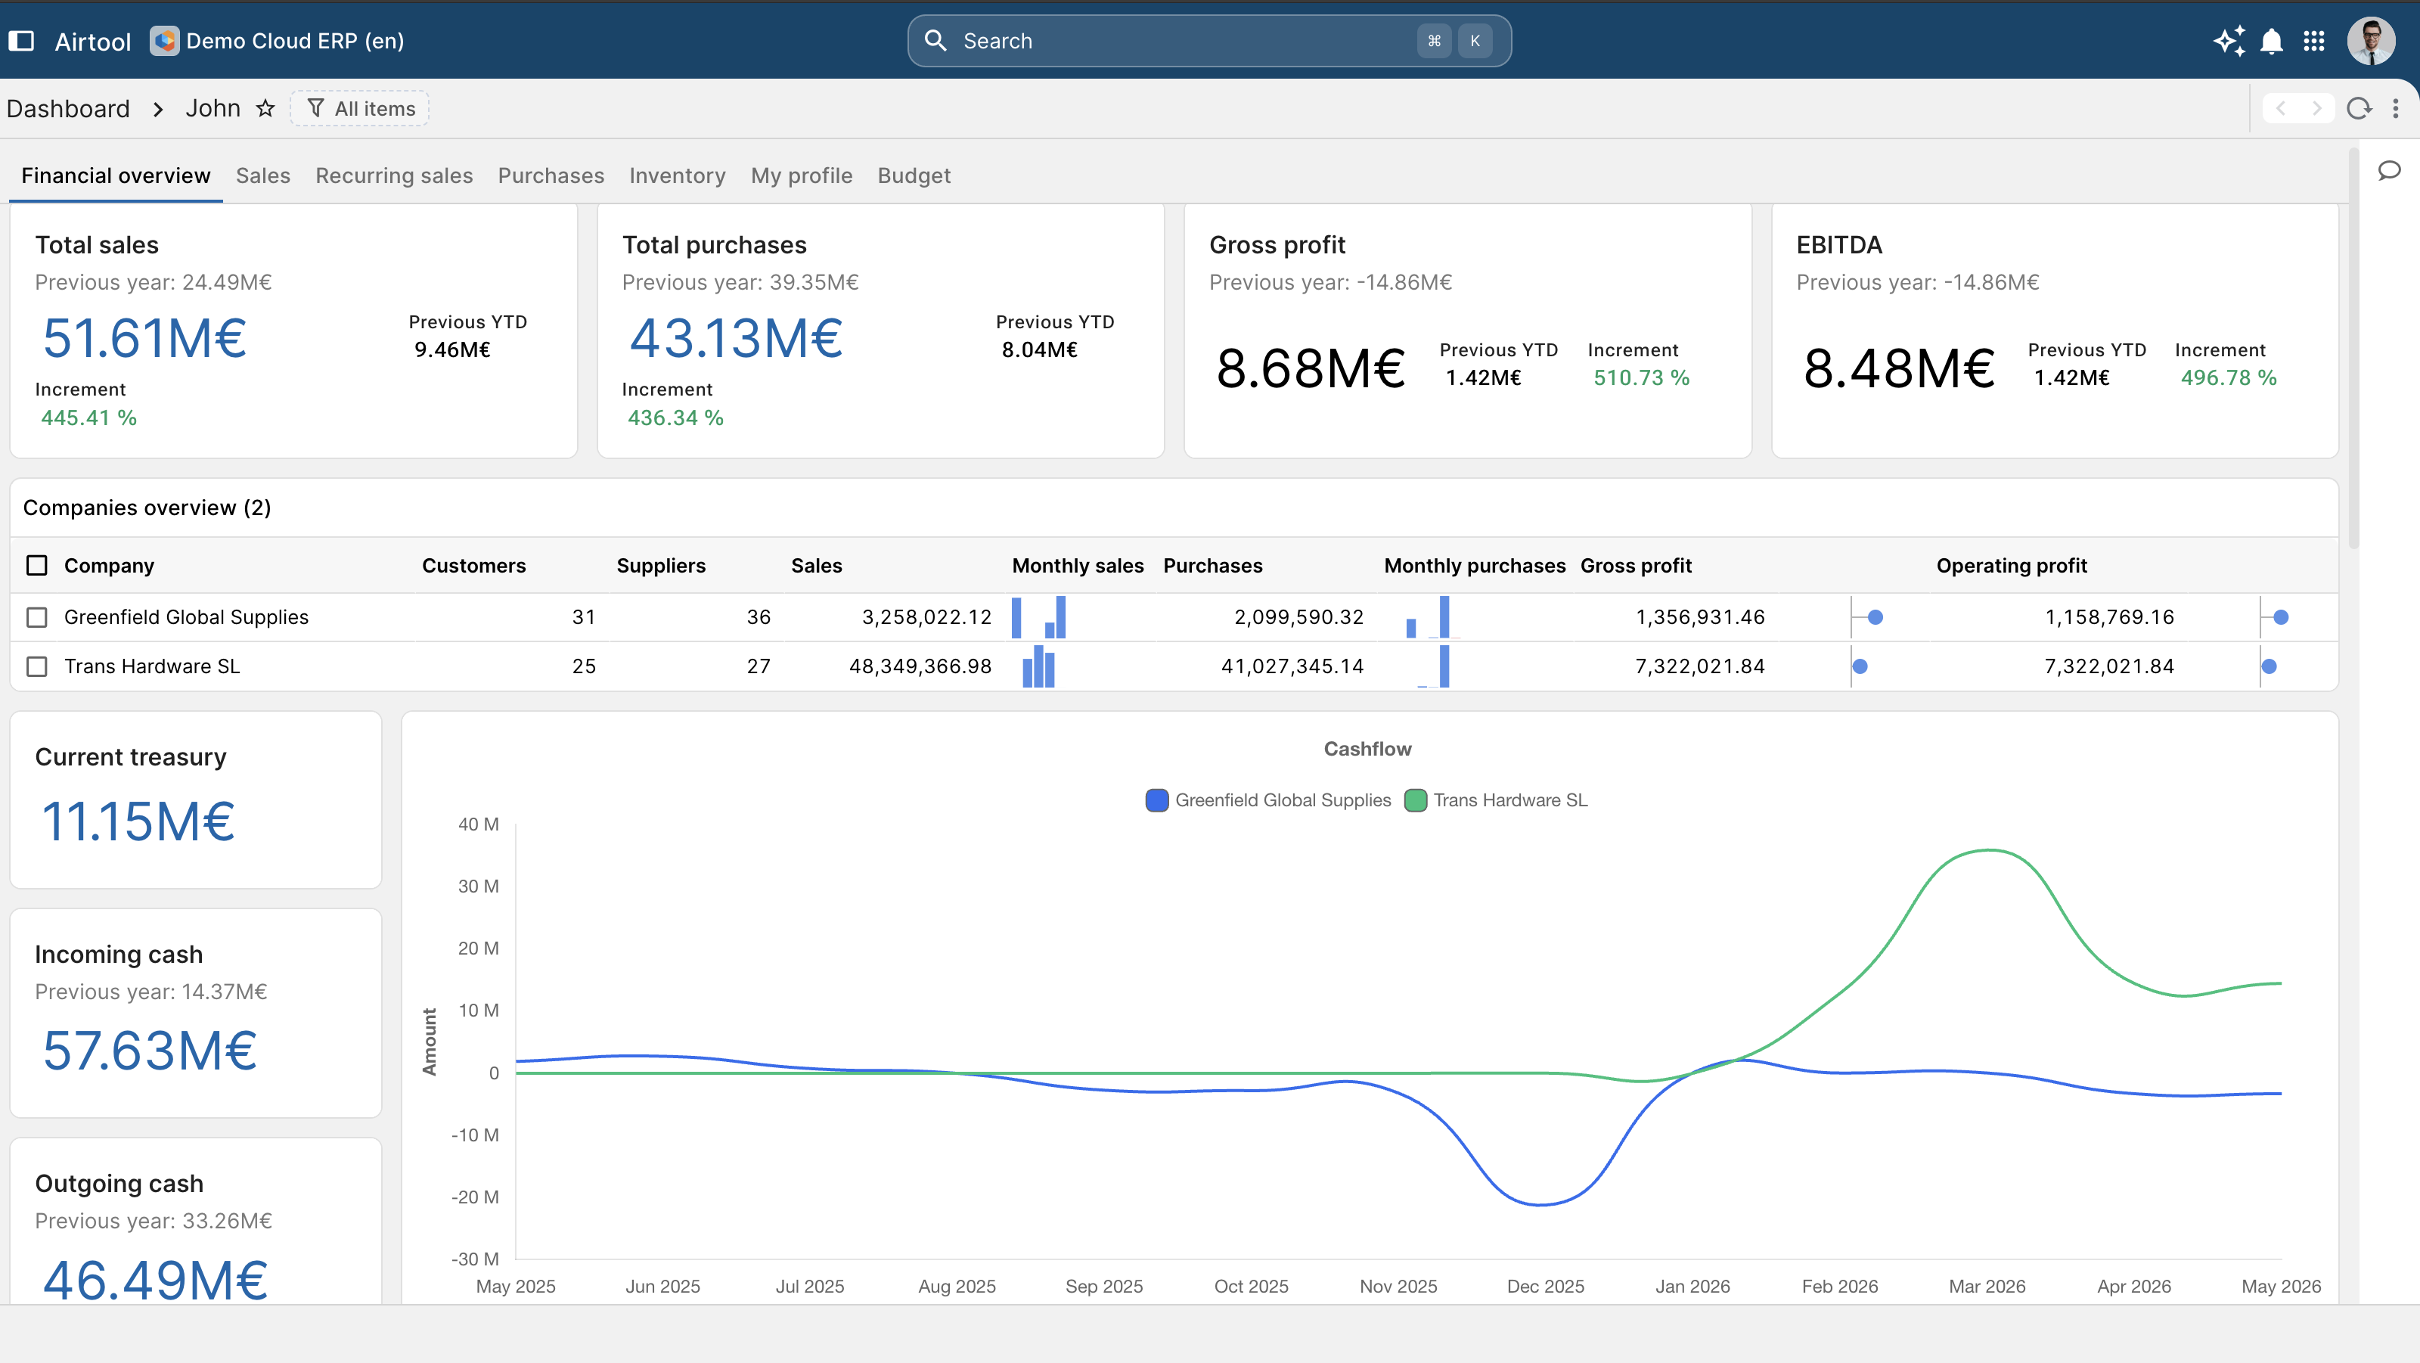
Task: Check the Greenfield Global Supplies row
Action: [x=36, y=617]
